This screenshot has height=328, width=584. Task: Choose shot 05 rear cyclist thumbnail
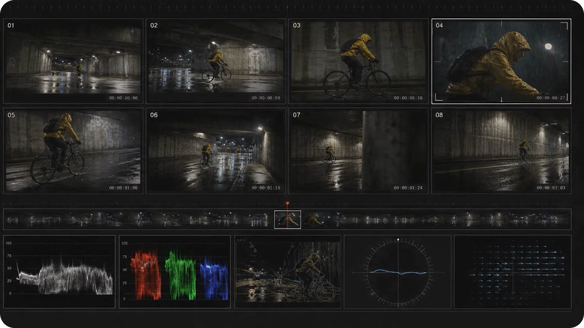pyautogui.click(x=73, y=151)
